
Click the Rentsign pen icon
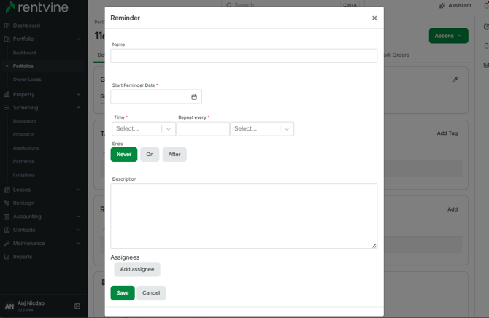click(x=7, y=203)
